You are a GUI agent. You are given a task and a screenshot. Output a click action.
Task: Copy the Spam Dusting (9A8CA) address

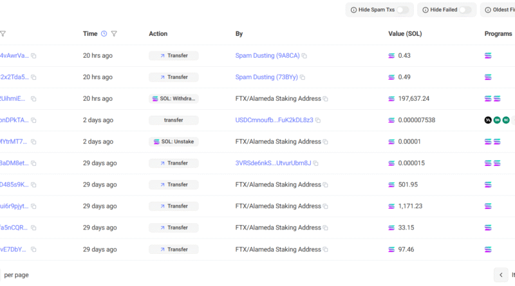[304, 56]
